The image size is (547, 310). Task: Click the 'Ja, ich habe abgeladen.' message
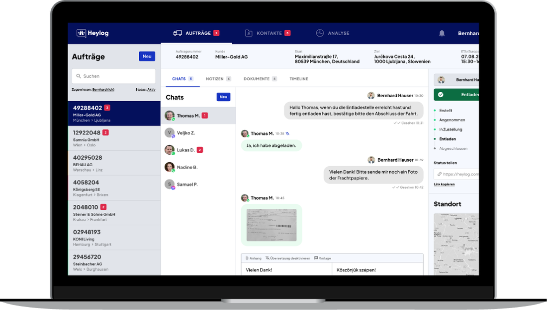(271, 145)
